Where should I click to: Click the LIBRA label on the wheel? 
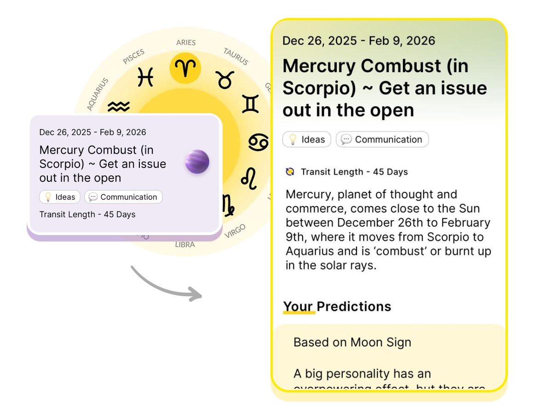point(185,245)
